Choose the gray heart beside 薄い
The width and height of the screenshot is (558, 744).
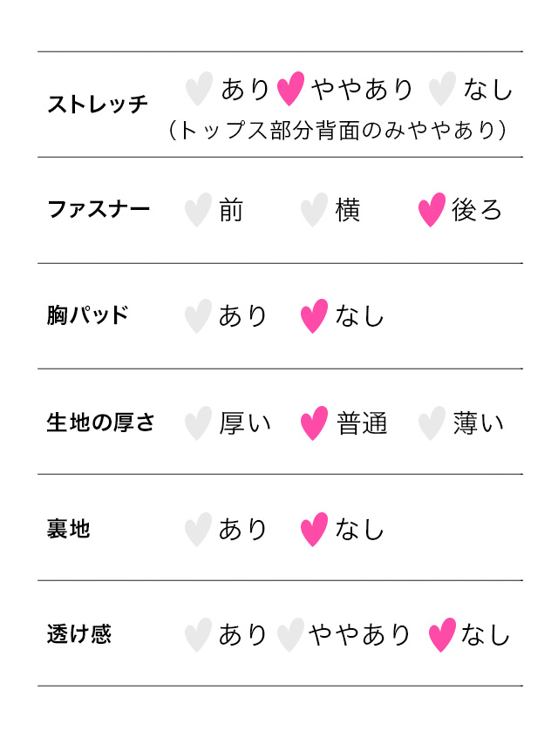(x=432, y=423)
